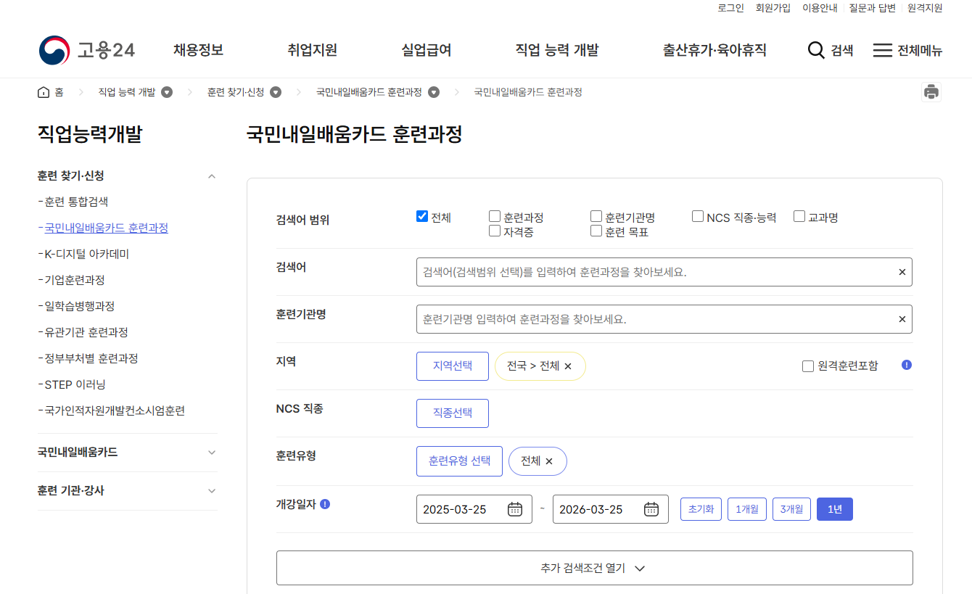Open the 실업급여 menu item
Viewport: 972px width, 594px height.
click(x=426, y=50)
